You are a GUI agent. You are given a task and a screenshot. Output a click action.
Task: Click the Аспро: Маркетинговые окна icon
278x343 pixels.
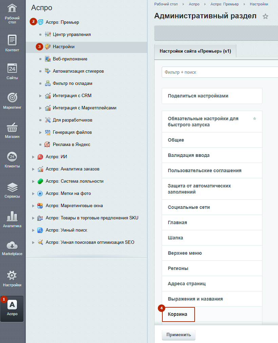[x=40, y=206]
